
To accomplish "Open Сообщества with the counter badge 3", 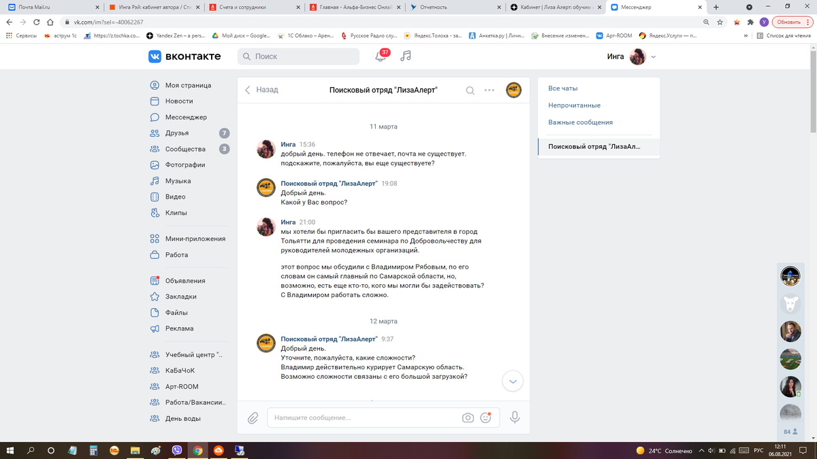I will (x=224, y=148).
